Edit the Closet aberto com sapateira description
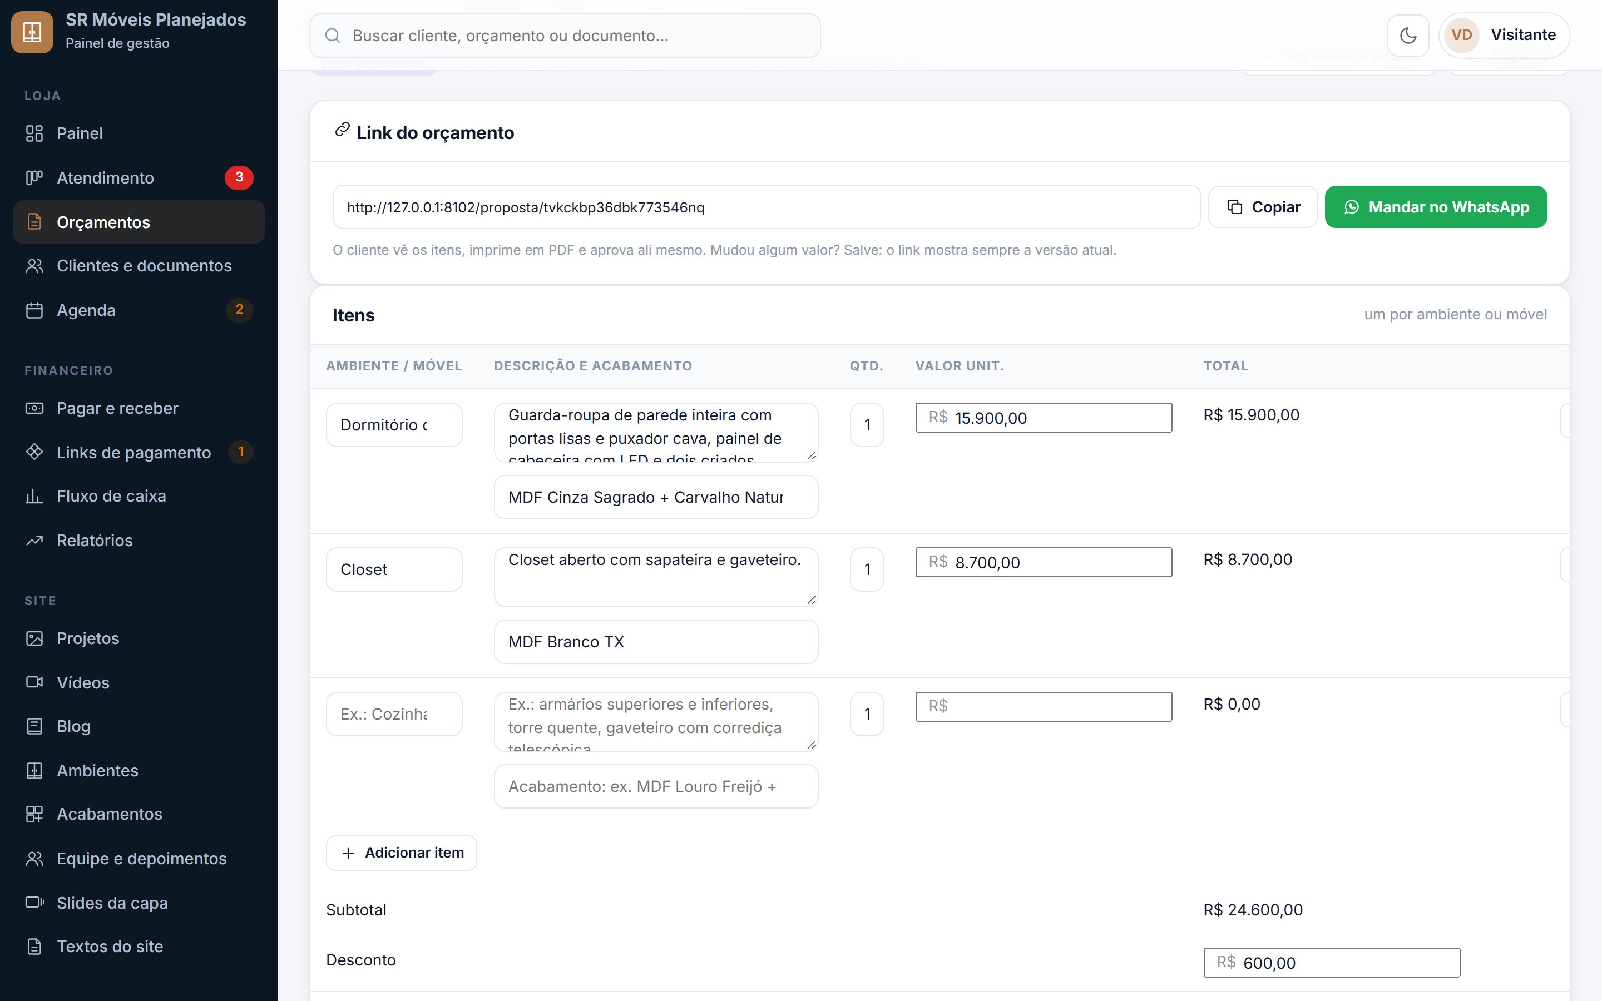1602x1001 pixels. [656, 577]
